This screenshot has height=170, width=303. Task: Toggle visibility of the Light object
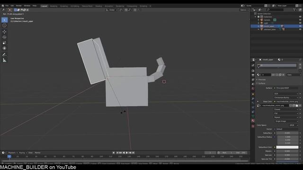[300, 23]
